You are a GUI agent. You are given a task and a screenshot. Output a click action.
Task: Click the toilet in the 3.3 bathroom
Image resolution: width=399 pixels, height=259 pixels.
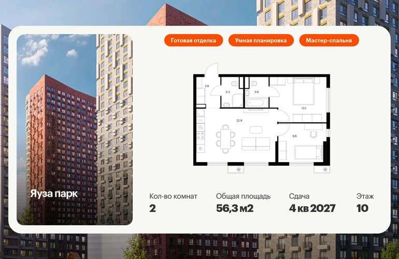coord(227,105)
